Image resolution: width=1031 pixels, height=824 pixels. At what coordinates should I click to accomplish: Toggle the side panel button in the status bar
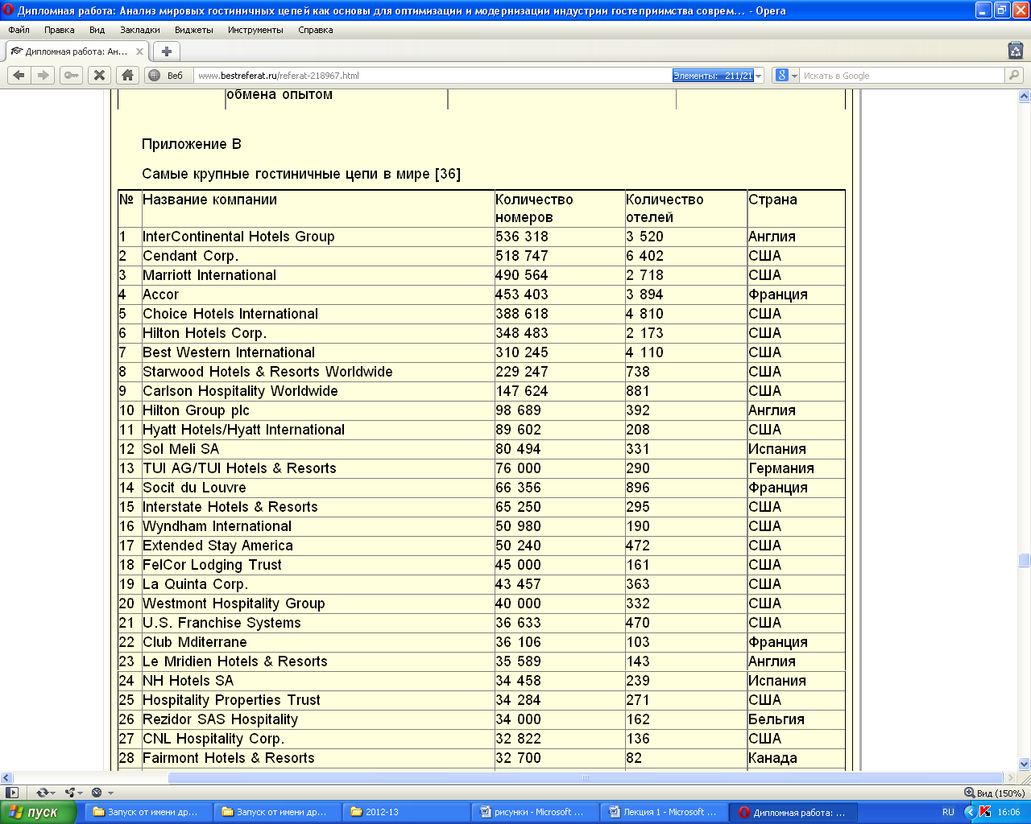11,793
